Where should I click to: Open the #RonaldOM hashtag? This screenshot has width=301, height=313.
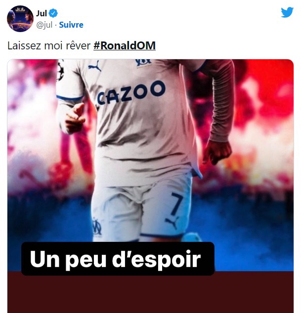[125, 45]
